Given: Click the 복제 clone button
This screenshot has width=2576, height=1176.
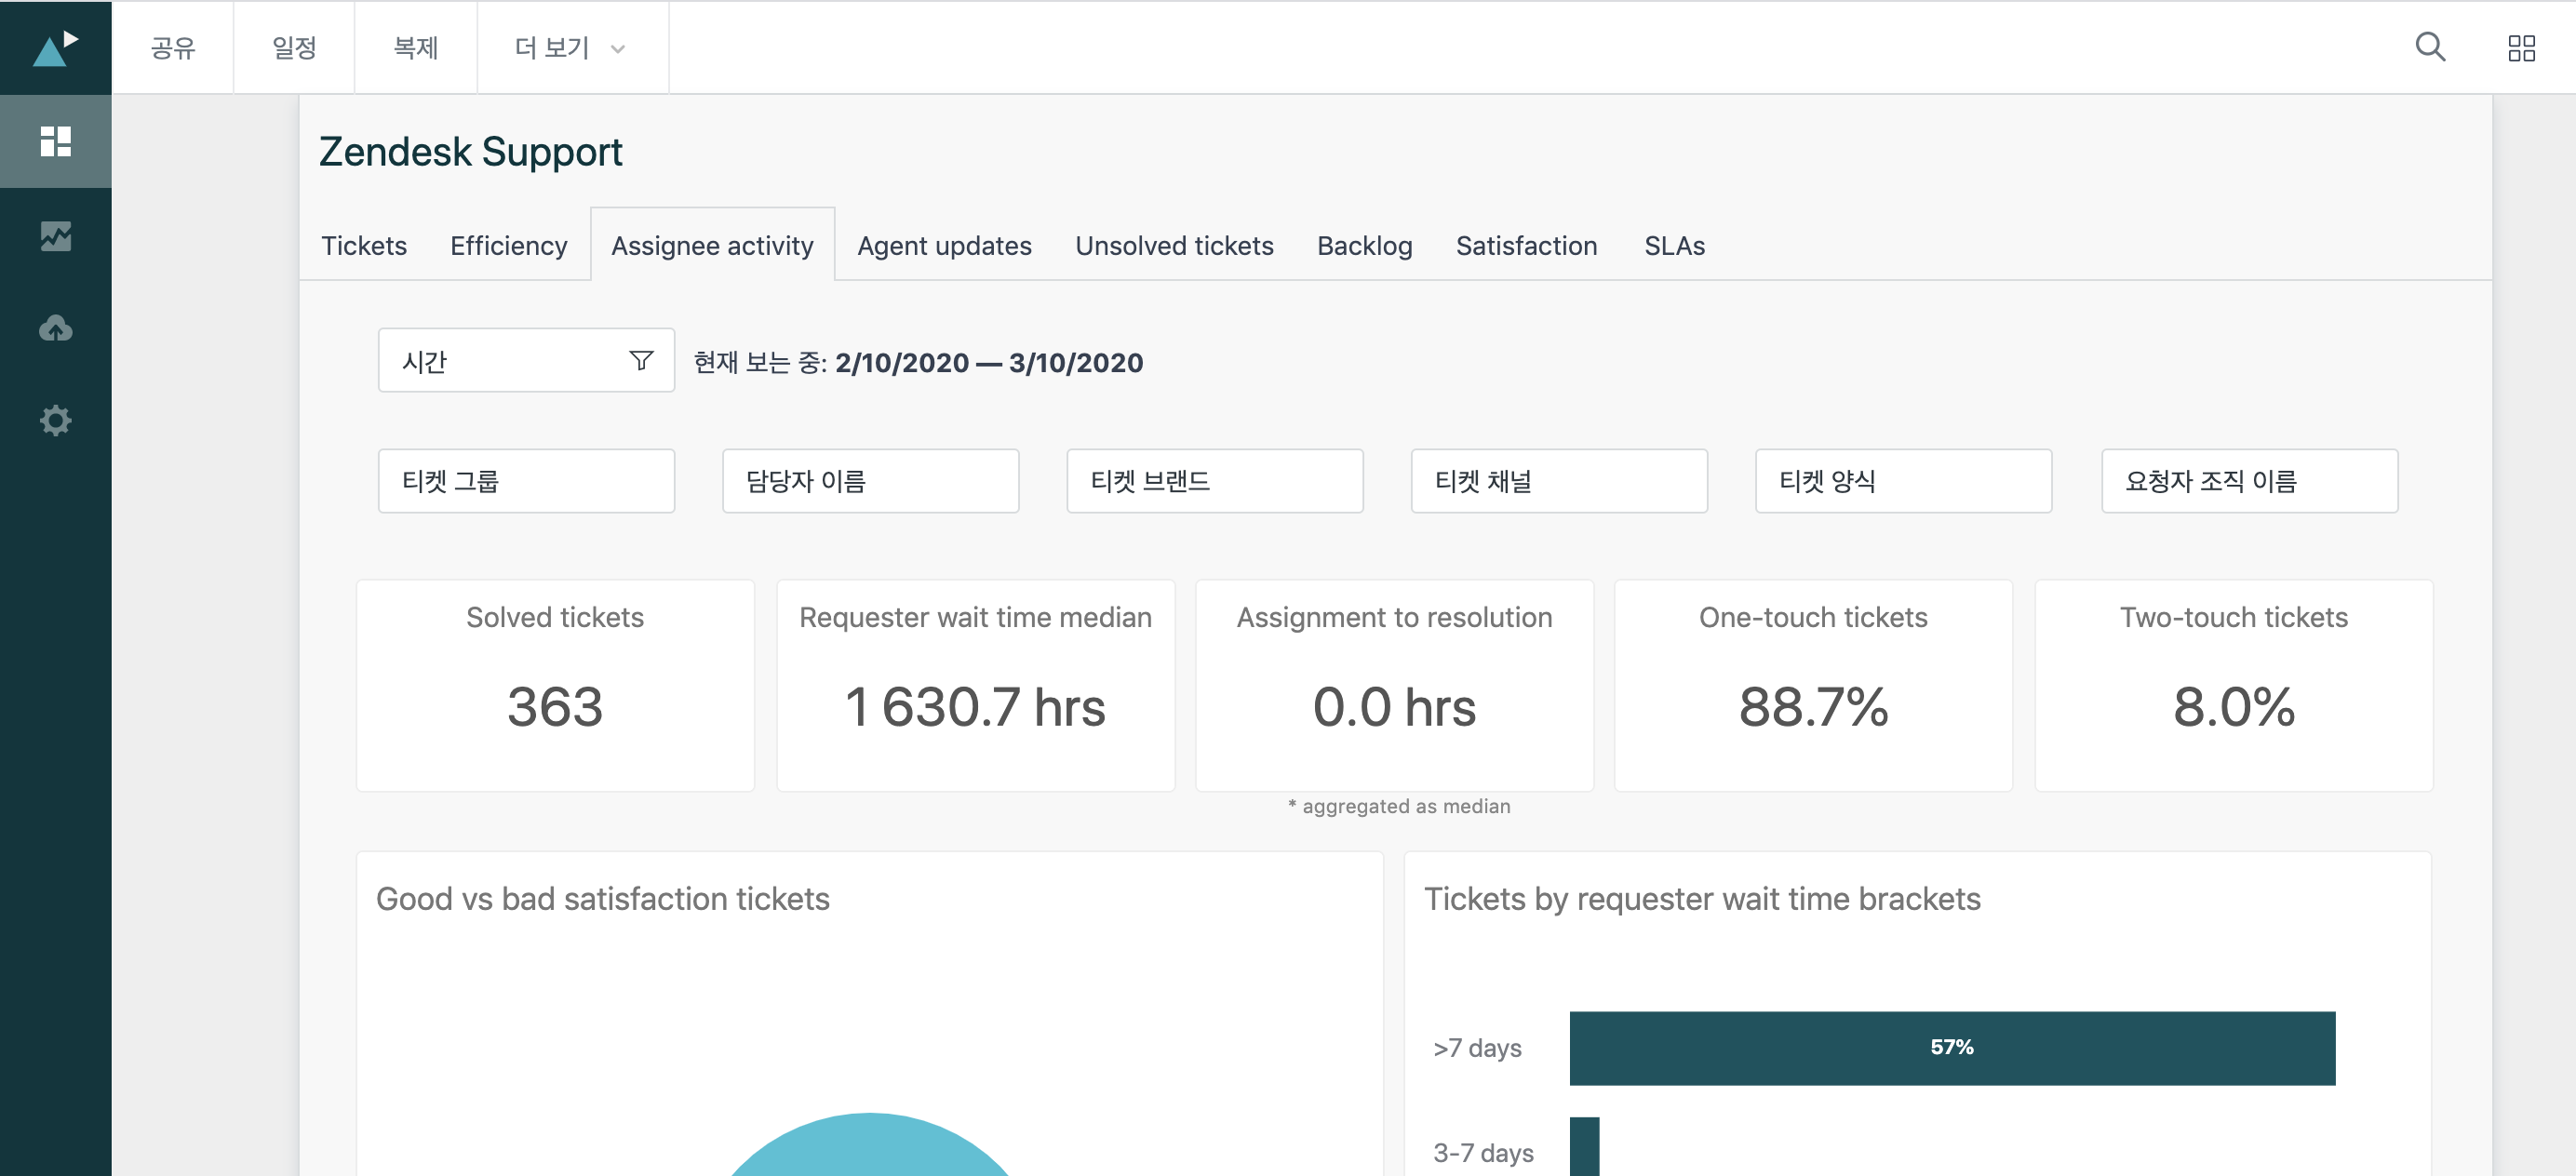Looking at the screenshot, I should tap(416, 48).
